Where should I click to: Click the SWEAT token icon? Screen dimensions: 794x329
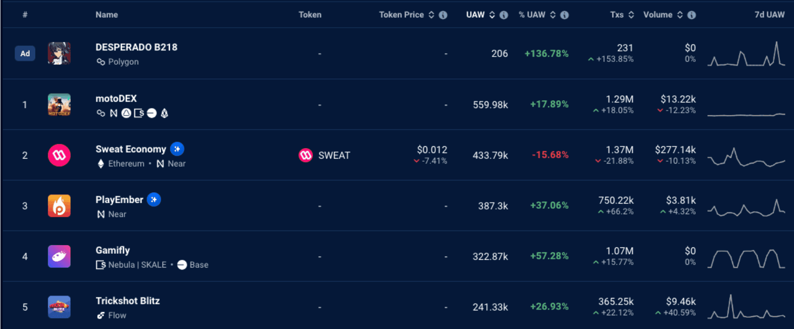click(x=305, y=155)
